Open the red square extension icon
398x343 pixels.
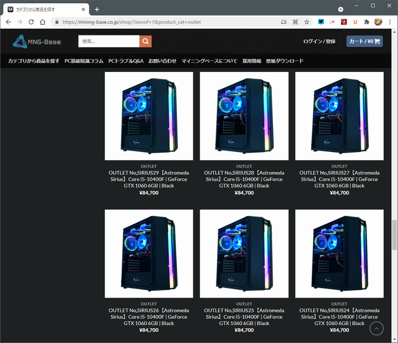344,22
